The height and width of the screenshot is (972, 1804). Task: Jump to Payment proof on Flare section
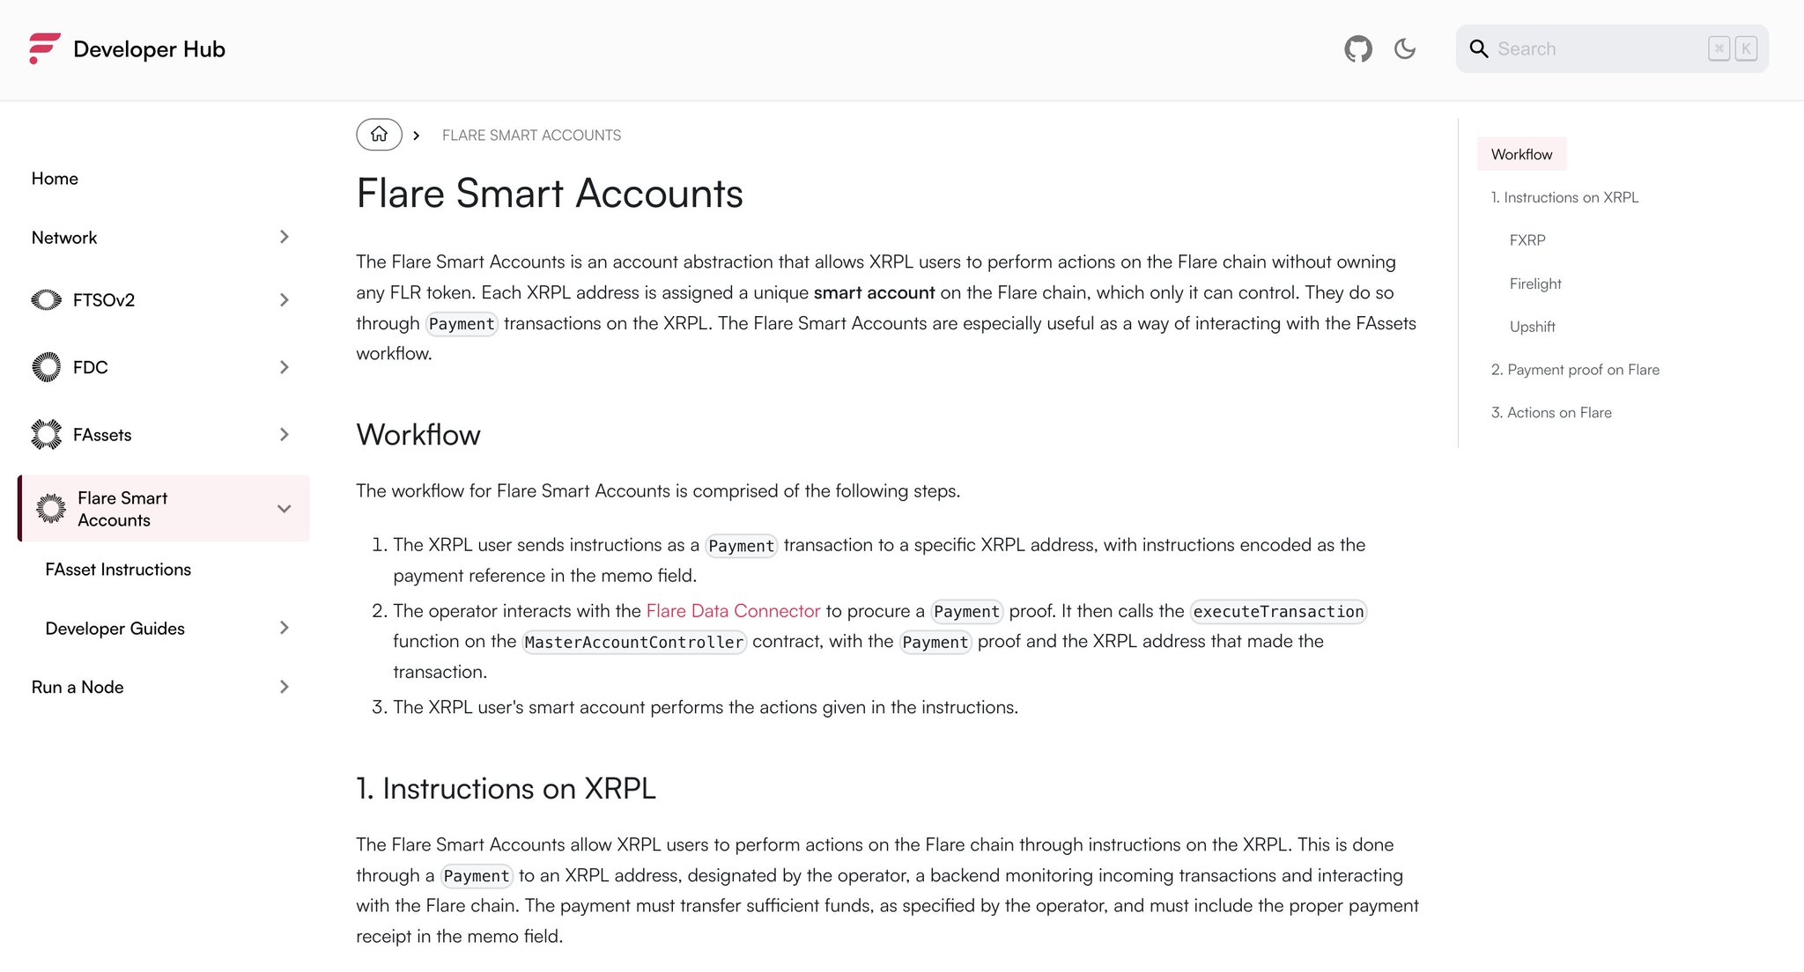click(1574, 370)
